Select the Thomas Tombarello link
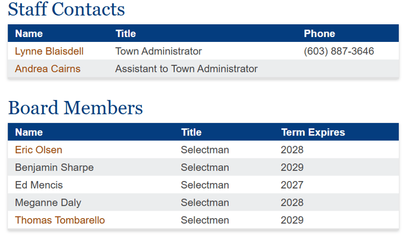The image size is (413, 246). (x=60, y=220)
